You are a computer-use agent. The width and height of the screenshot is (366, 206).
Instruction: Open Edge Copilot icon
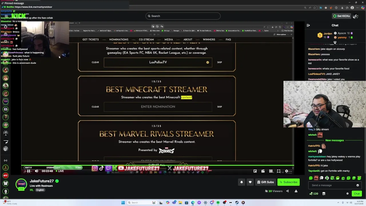coord(363,8)
